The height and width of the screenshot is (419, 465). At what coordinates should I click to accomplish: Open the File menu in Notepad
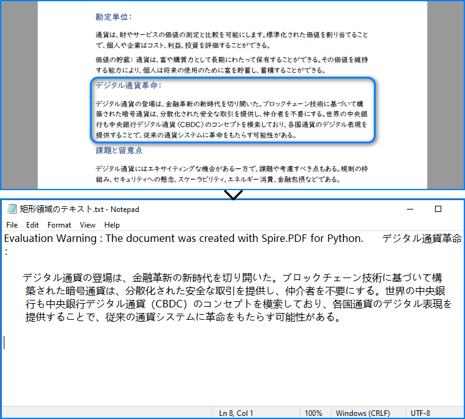pos(12,225)
